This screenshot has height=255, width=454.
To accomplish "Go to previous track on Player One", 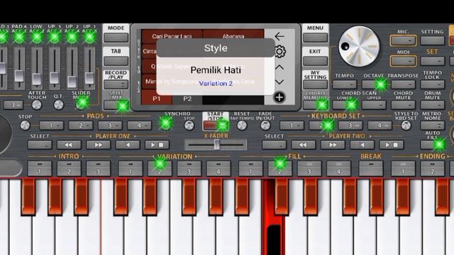I will [x=128, y=144].
